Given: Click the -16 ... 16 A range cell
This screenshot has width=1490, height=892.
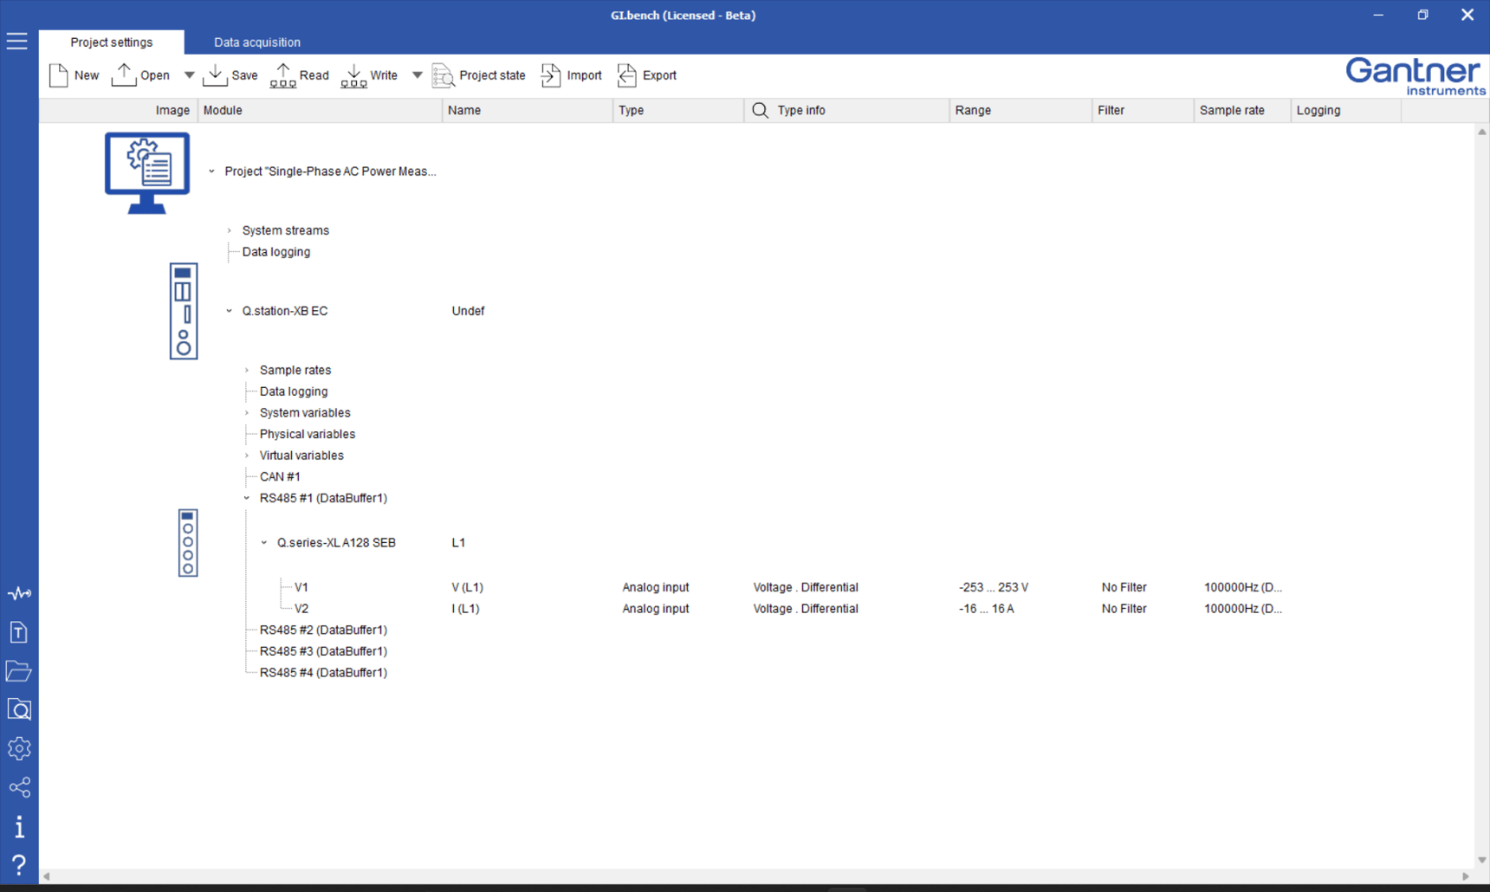Looking at the screenshot, I should 987,609.
